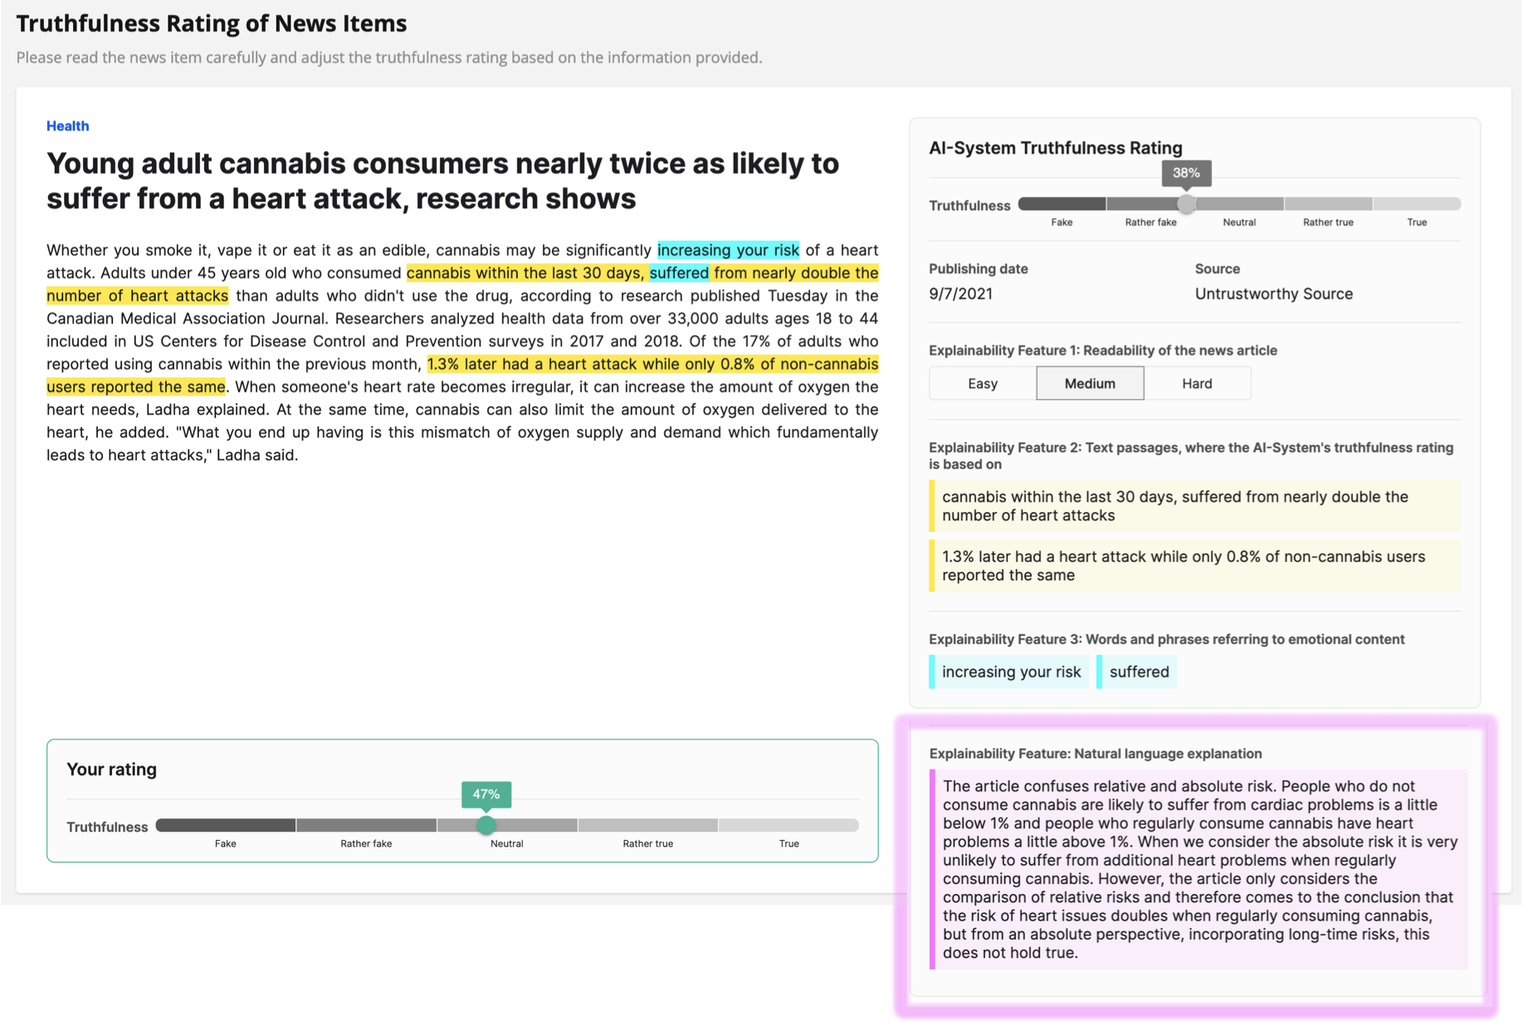1529x1031 pixels.
Task: Open the Health category link
Action: point(67,125)
